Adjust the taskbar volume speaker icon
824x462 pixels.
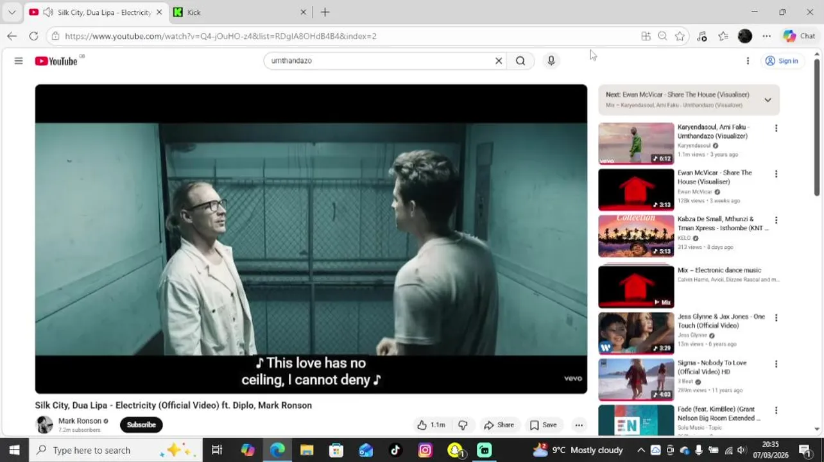(741, 450)
